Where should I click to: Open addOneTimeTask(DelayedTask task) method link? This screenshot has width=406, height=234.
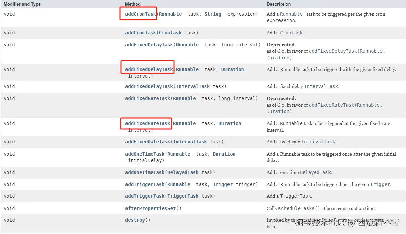pos(145,172)
